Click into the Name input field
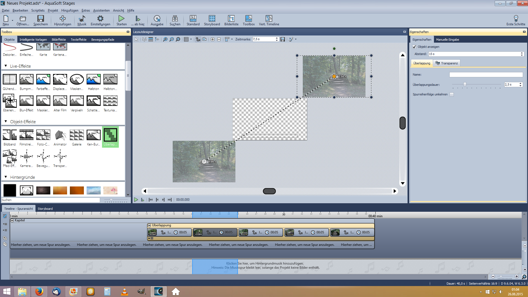Viewport: 528px width, 297px height. coord(486,75)
